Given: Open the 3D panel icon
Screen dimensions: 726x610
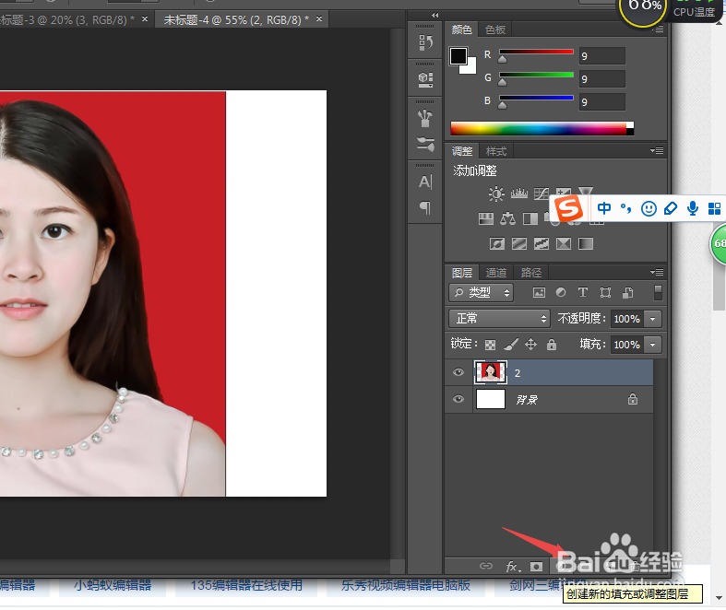Looking at the screenshot, I should tap(425, 79).
